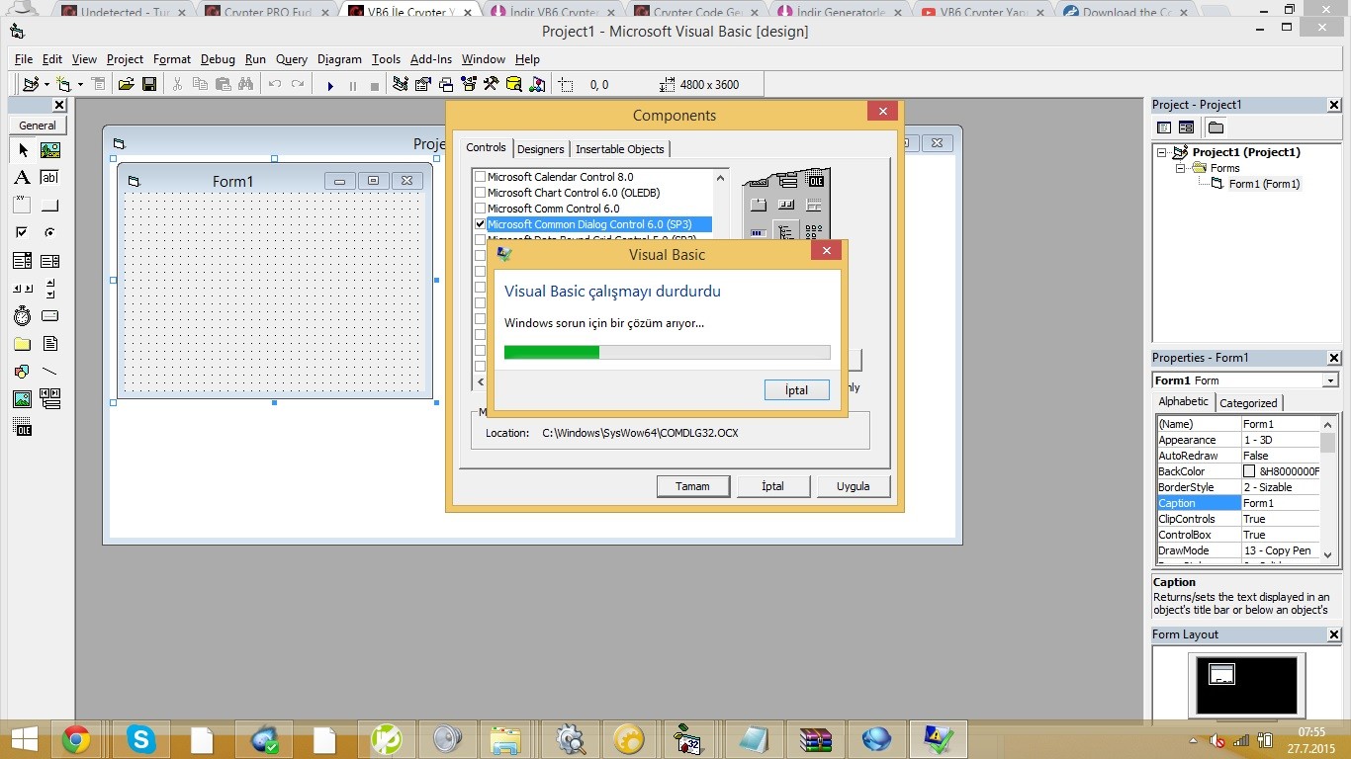Check Microsoft Calendar Control 8.0
This screenshot has height=759, width=1351.
pyautogui.click(x=481, y=177)
